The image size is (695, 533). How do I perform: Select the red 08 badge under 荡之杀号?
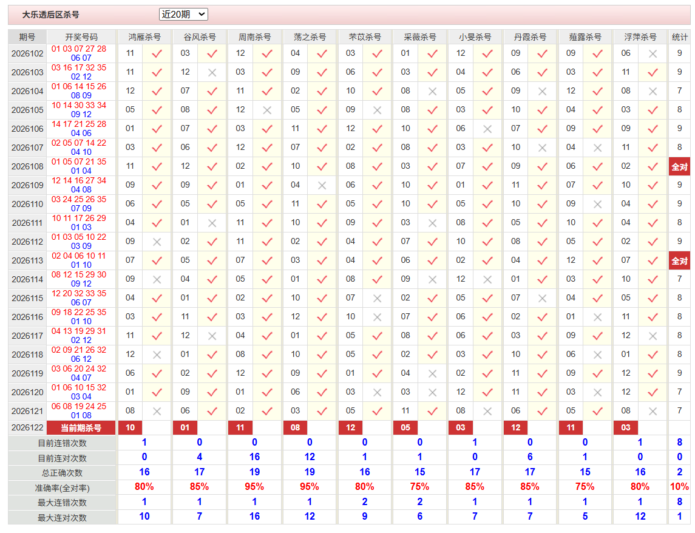point(295,428)
